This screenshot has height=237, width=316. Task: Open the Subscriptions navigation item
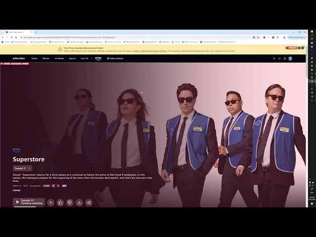pos(115,58)
